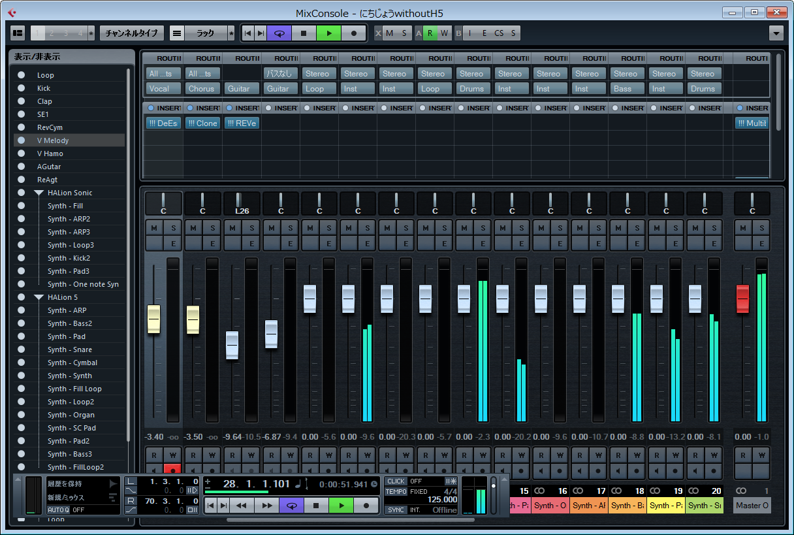Click the AUTO Q button
Viewport: 794px width, 535px height.
pyautogui.click(x=58, y=510)
